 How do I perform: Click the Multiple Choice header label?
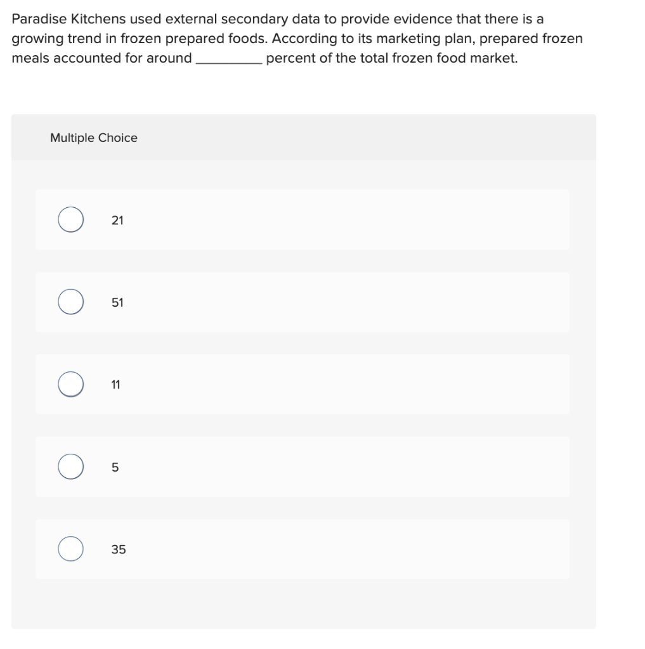coord(93,138)
